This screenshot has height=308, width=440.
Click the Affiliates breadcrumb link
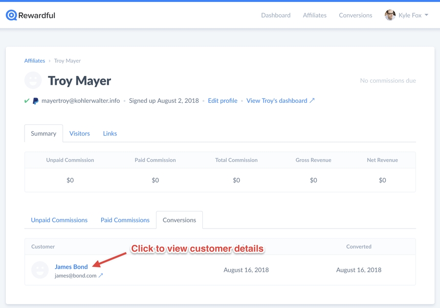[35, 61]
